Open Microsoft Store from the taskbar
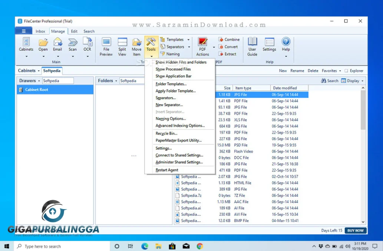383x251 pixels. click(x=172, y=246)
